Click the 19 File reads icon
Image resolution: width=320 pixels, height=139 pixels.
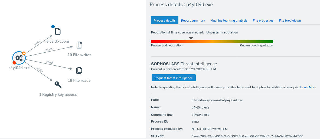click(79, 70)
